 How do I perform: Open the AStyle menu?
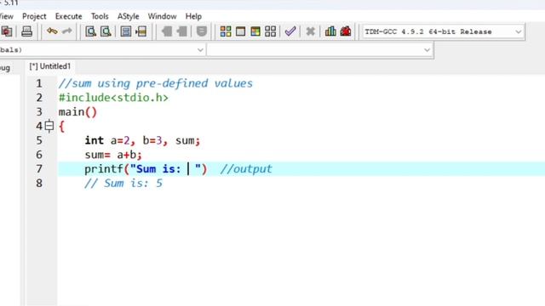[x=128, y=16]
